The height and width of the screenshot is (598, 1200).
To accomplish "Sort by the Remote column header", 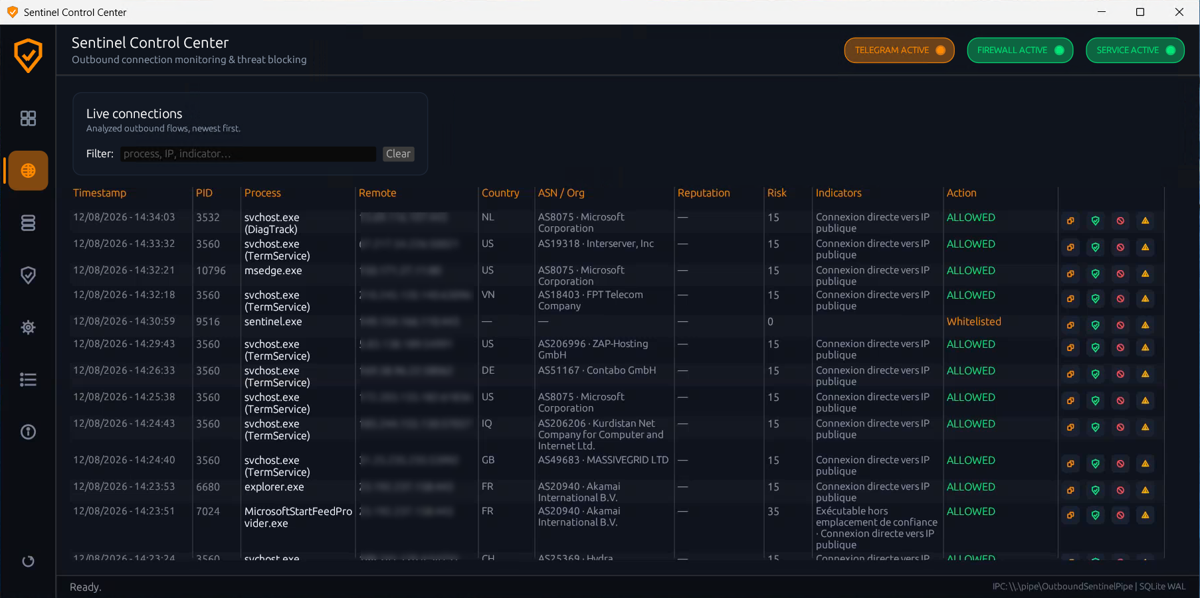I will pyautogui.click(x=377, y=193).
